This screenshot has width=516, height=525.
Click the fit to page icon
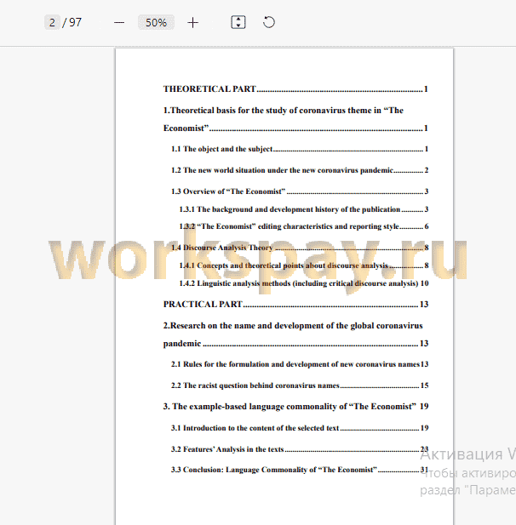(x=238, y=22)
